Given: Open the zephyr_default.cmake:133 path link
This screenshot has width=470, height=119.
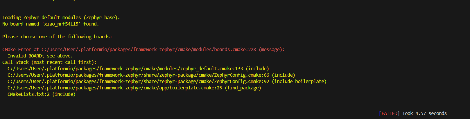Looking at the screenshot, I should [x=125, y=69].
